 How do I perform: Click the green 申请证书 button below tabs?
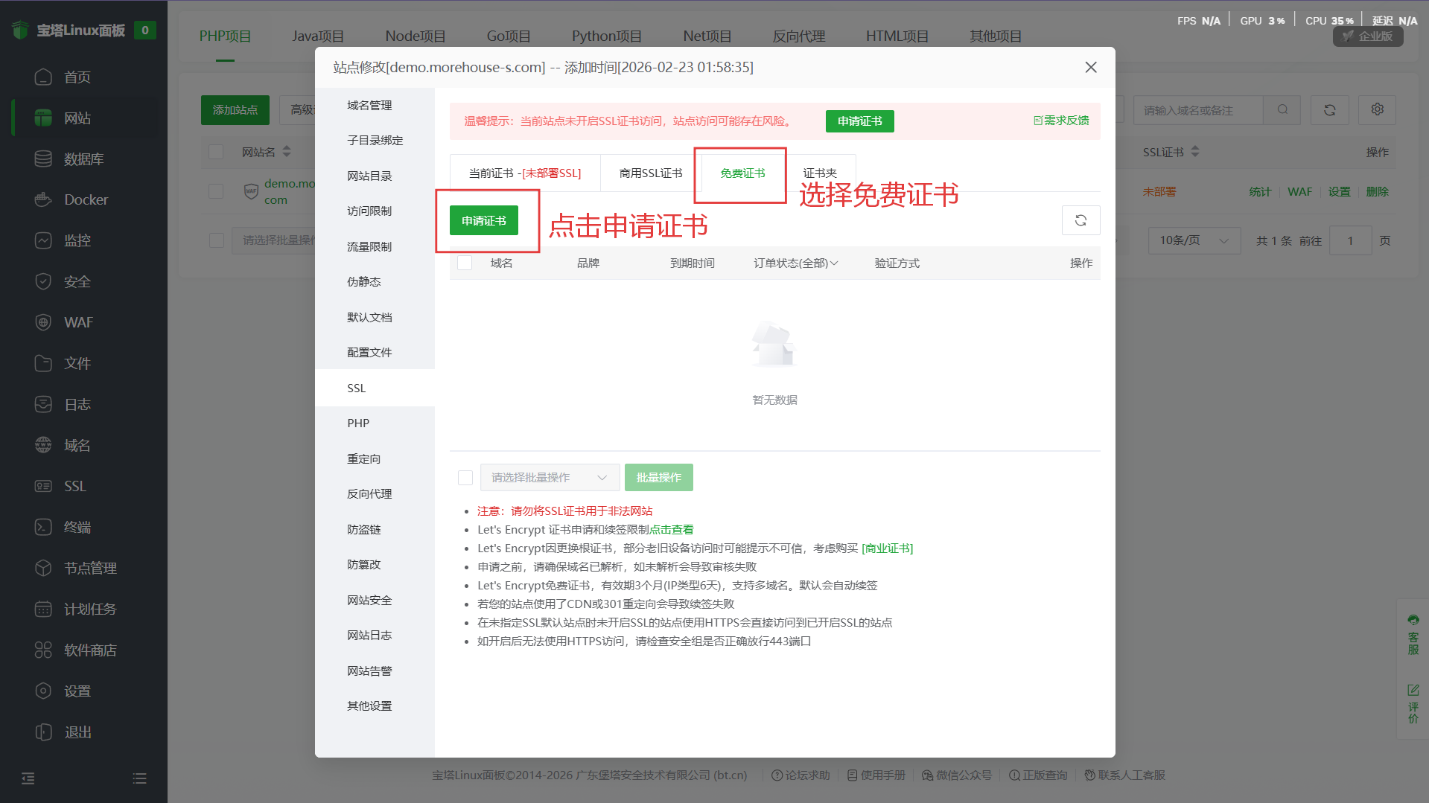(483, 221)
